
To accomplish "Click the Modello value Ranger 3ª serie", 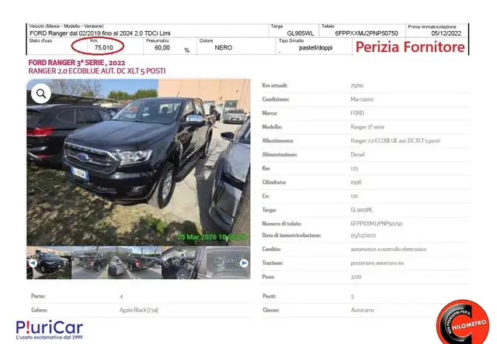I will click(367, 127).
